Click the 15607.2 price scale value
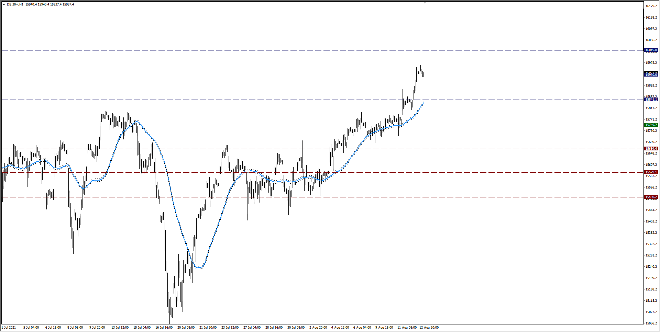This screenshot has width=660, height=332. pyautogui.click(x=651, y=165)
